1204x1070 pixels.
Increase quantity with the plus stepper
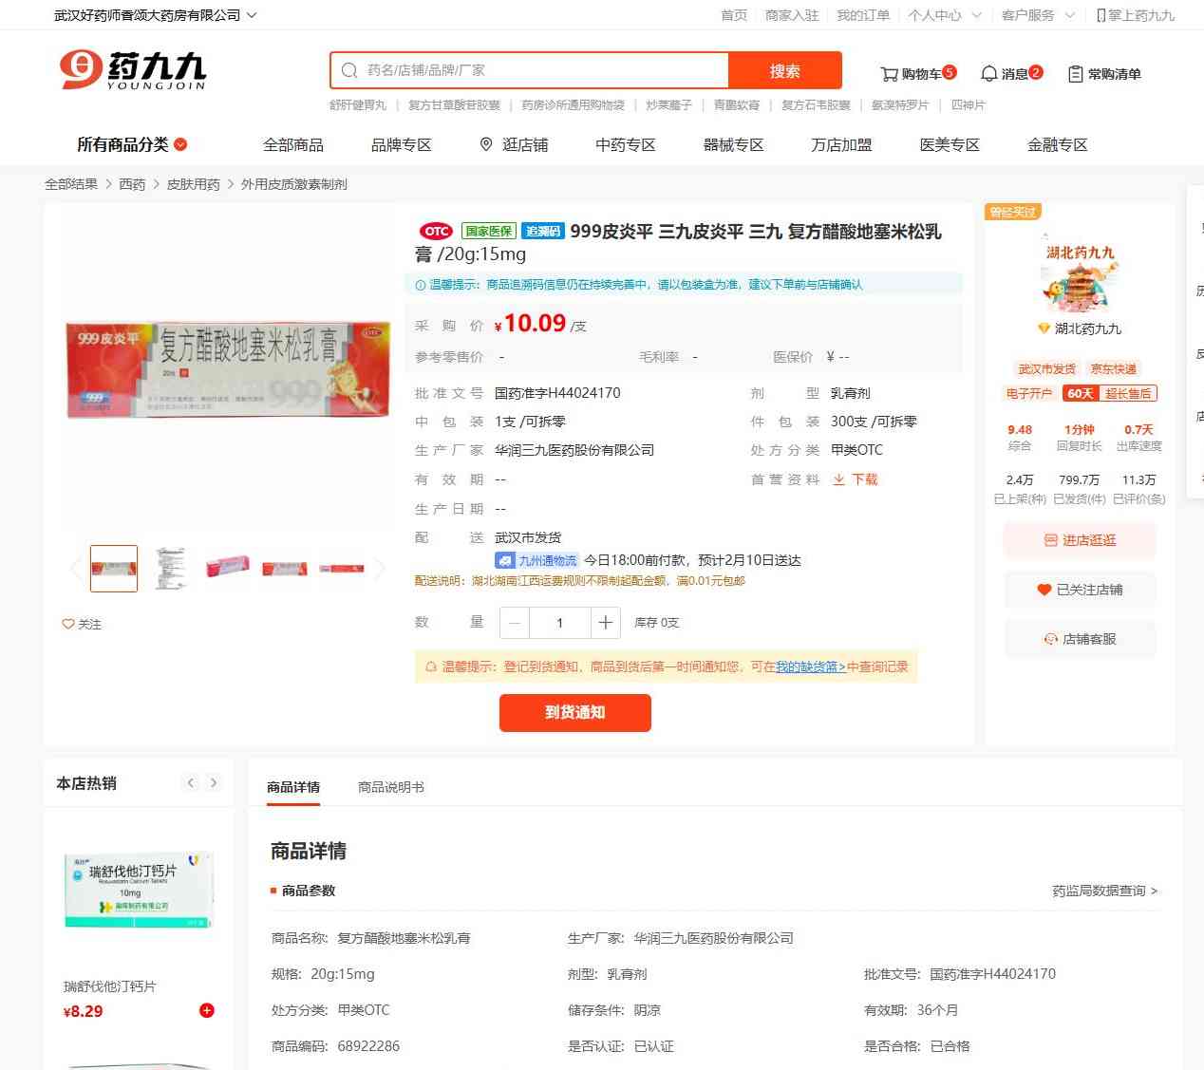[x=605, y=623]
